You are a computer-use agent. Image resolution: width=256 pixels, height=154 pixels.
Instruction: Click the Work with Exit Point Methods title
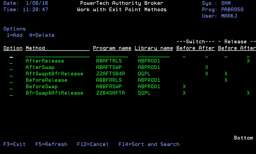coord(122,9)
